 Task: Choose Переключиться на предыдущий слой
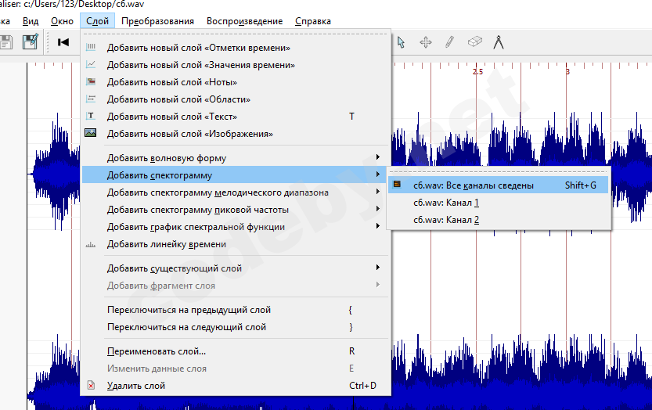pos(236,310)
